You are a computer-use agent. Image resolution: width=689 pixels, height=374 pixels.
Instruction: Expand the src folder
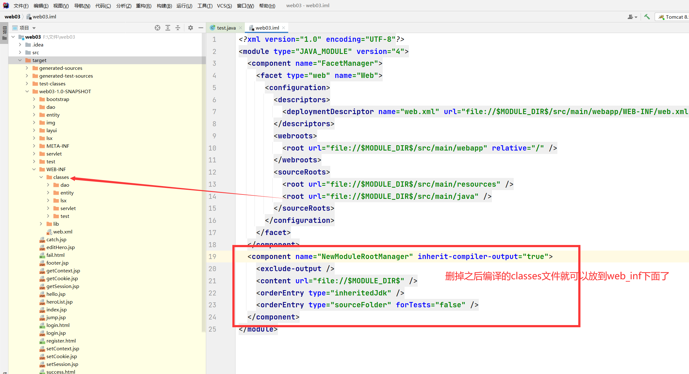click(x=20, y=52)
